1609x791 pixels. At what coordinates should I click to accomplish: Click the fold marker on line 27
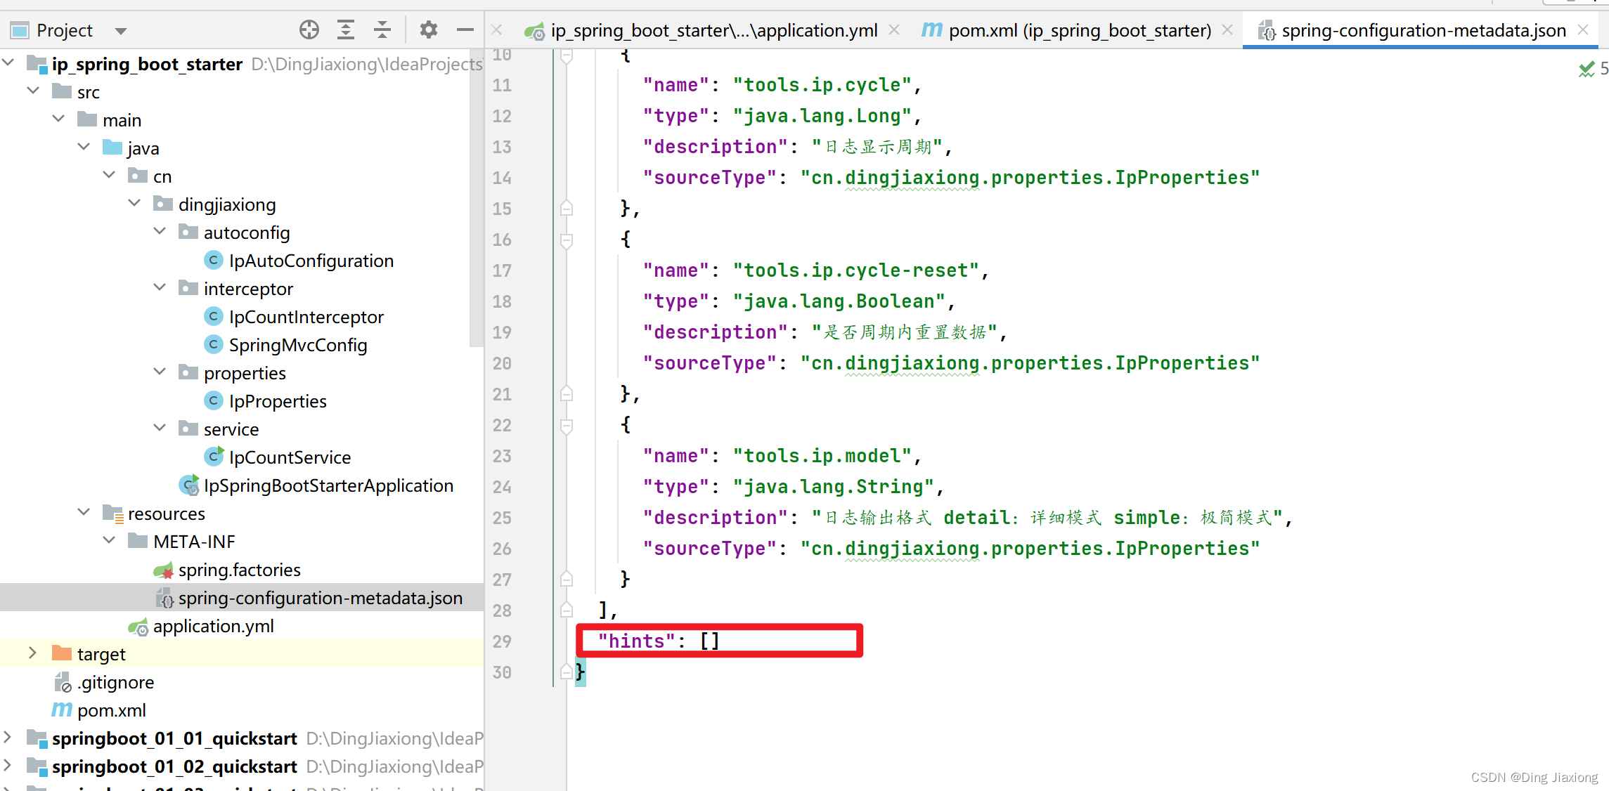[x=567, y=580]
